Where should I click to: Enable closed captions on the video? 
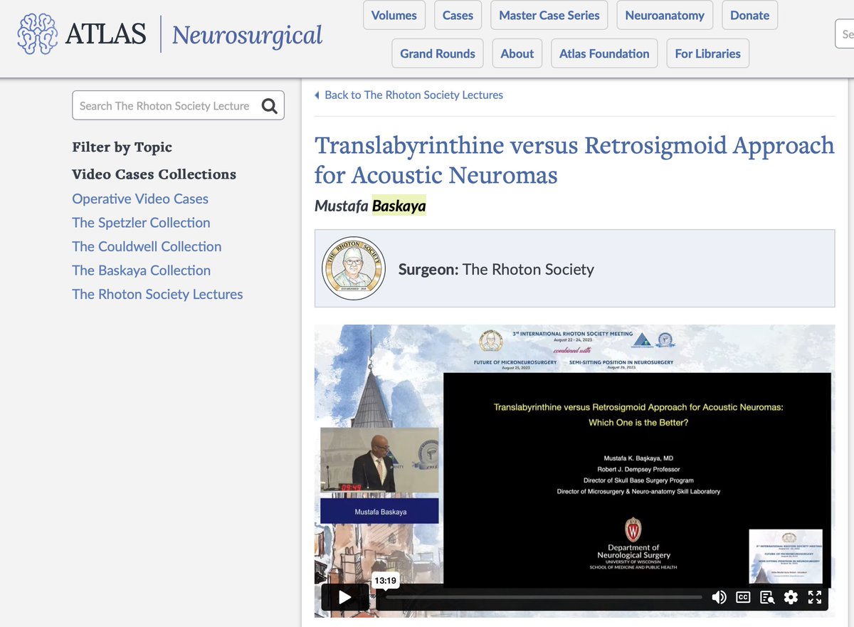(742, 597)
